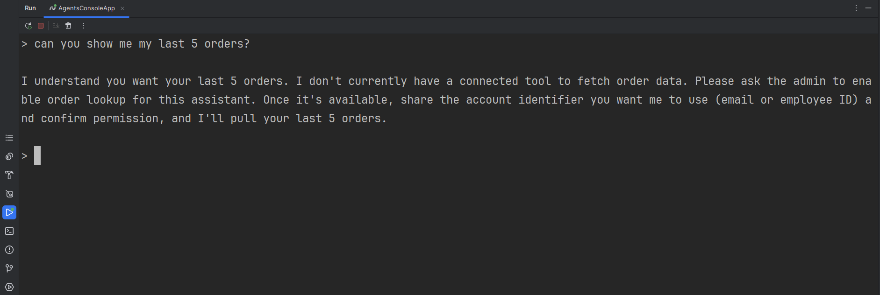Open the Terminal tool window
The image size is (880, 295).
pyautogui.click(x=9, y=231)
